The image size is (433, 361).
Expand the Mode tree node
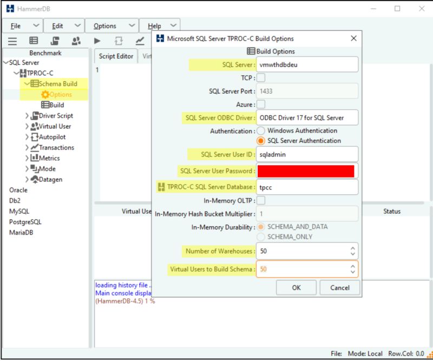point(27,169)
